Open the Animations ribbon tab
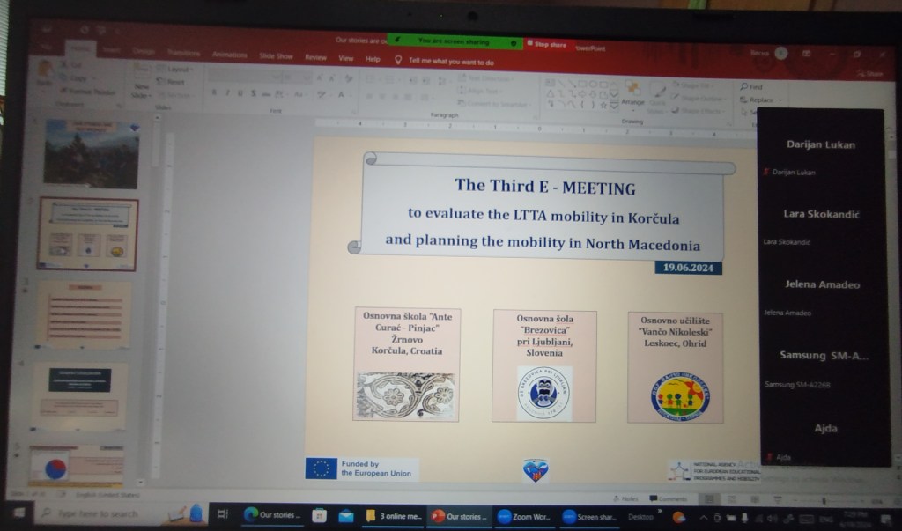The image size is (902, 531). tap(229, 55)
